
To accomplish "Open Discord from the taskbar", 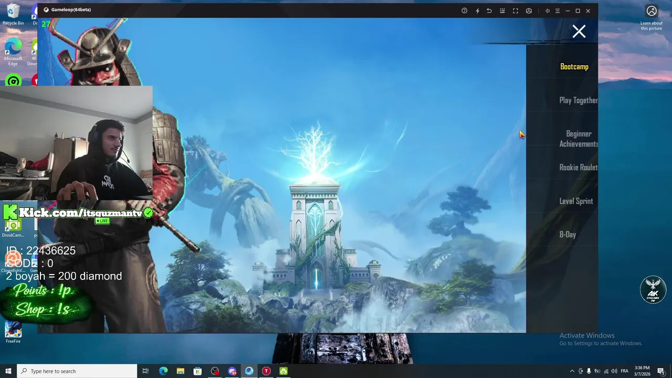I will [232, 371].
